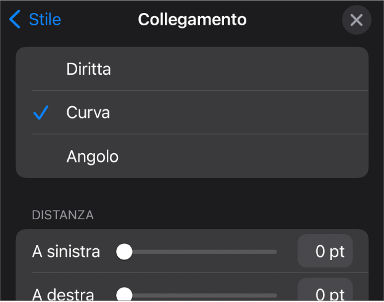This screenshot has height=302, width=384.
Task: Click the blue back chevron icon
Action: coord(15,19)
